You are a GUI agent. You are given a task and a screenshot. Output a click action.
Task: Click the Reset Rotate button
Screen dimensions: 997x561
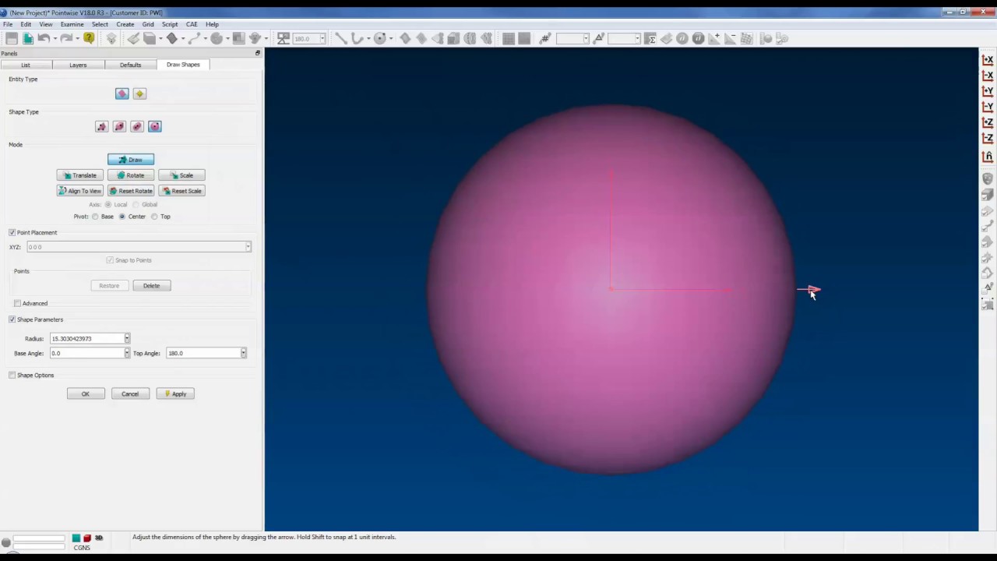131,191
